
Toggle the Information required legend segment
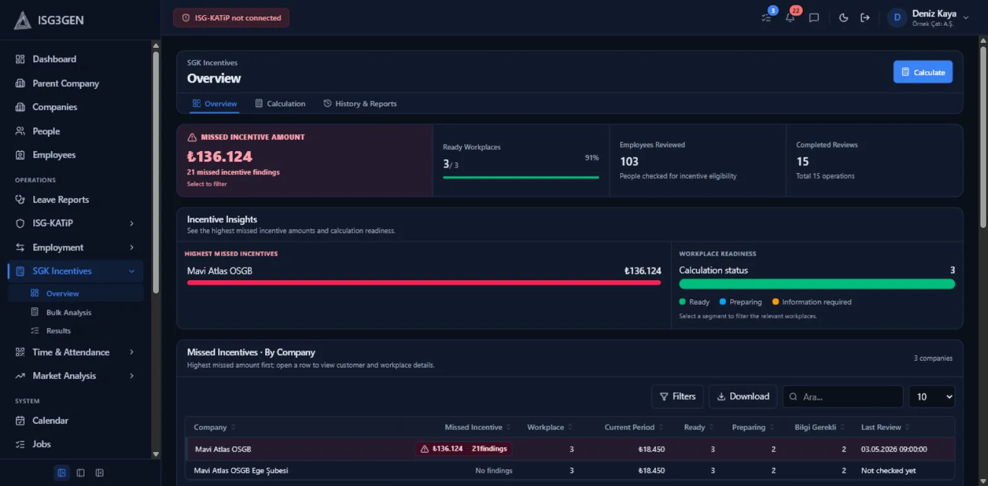812,302
